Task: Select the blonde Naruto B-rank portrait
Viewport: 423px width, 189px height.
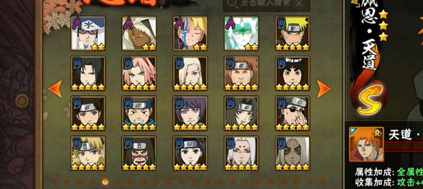Action: (x=293, y=33)
